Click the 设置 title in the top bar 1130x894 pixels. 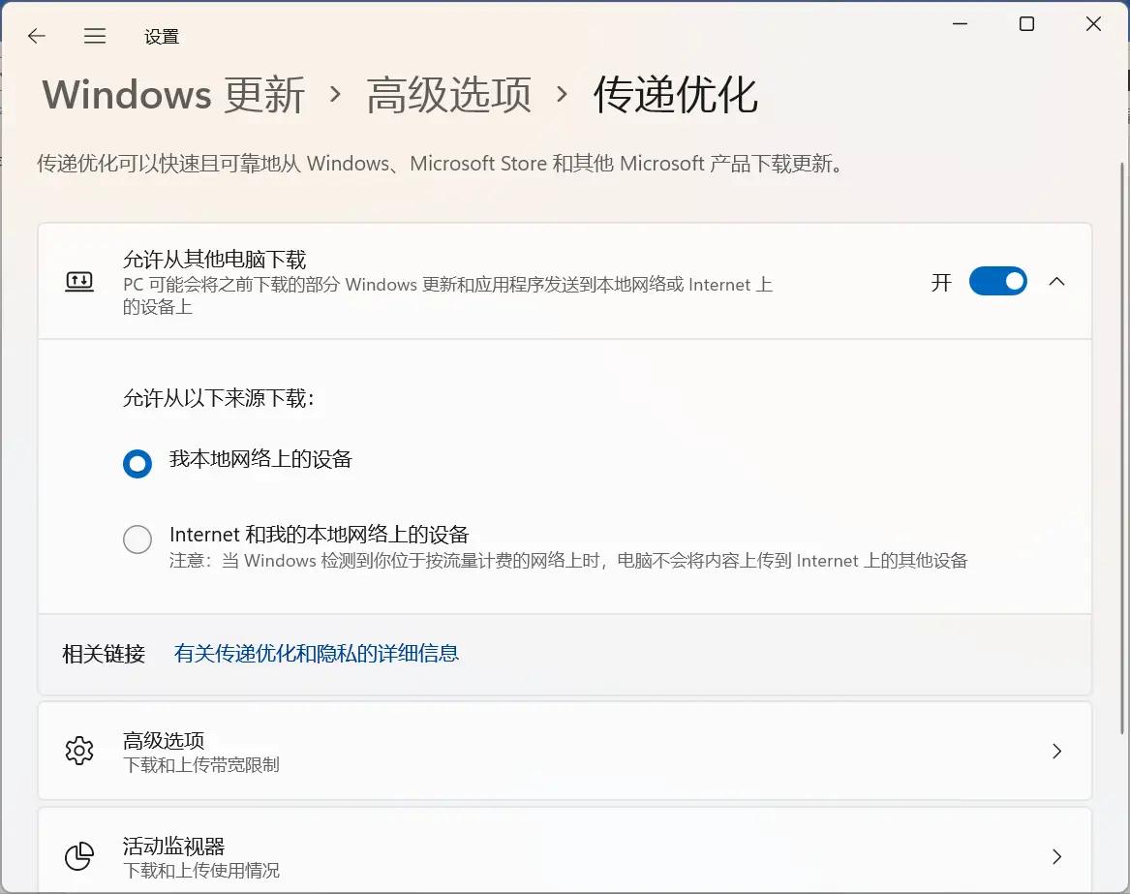pyautogui.click(x=162, y=36)
